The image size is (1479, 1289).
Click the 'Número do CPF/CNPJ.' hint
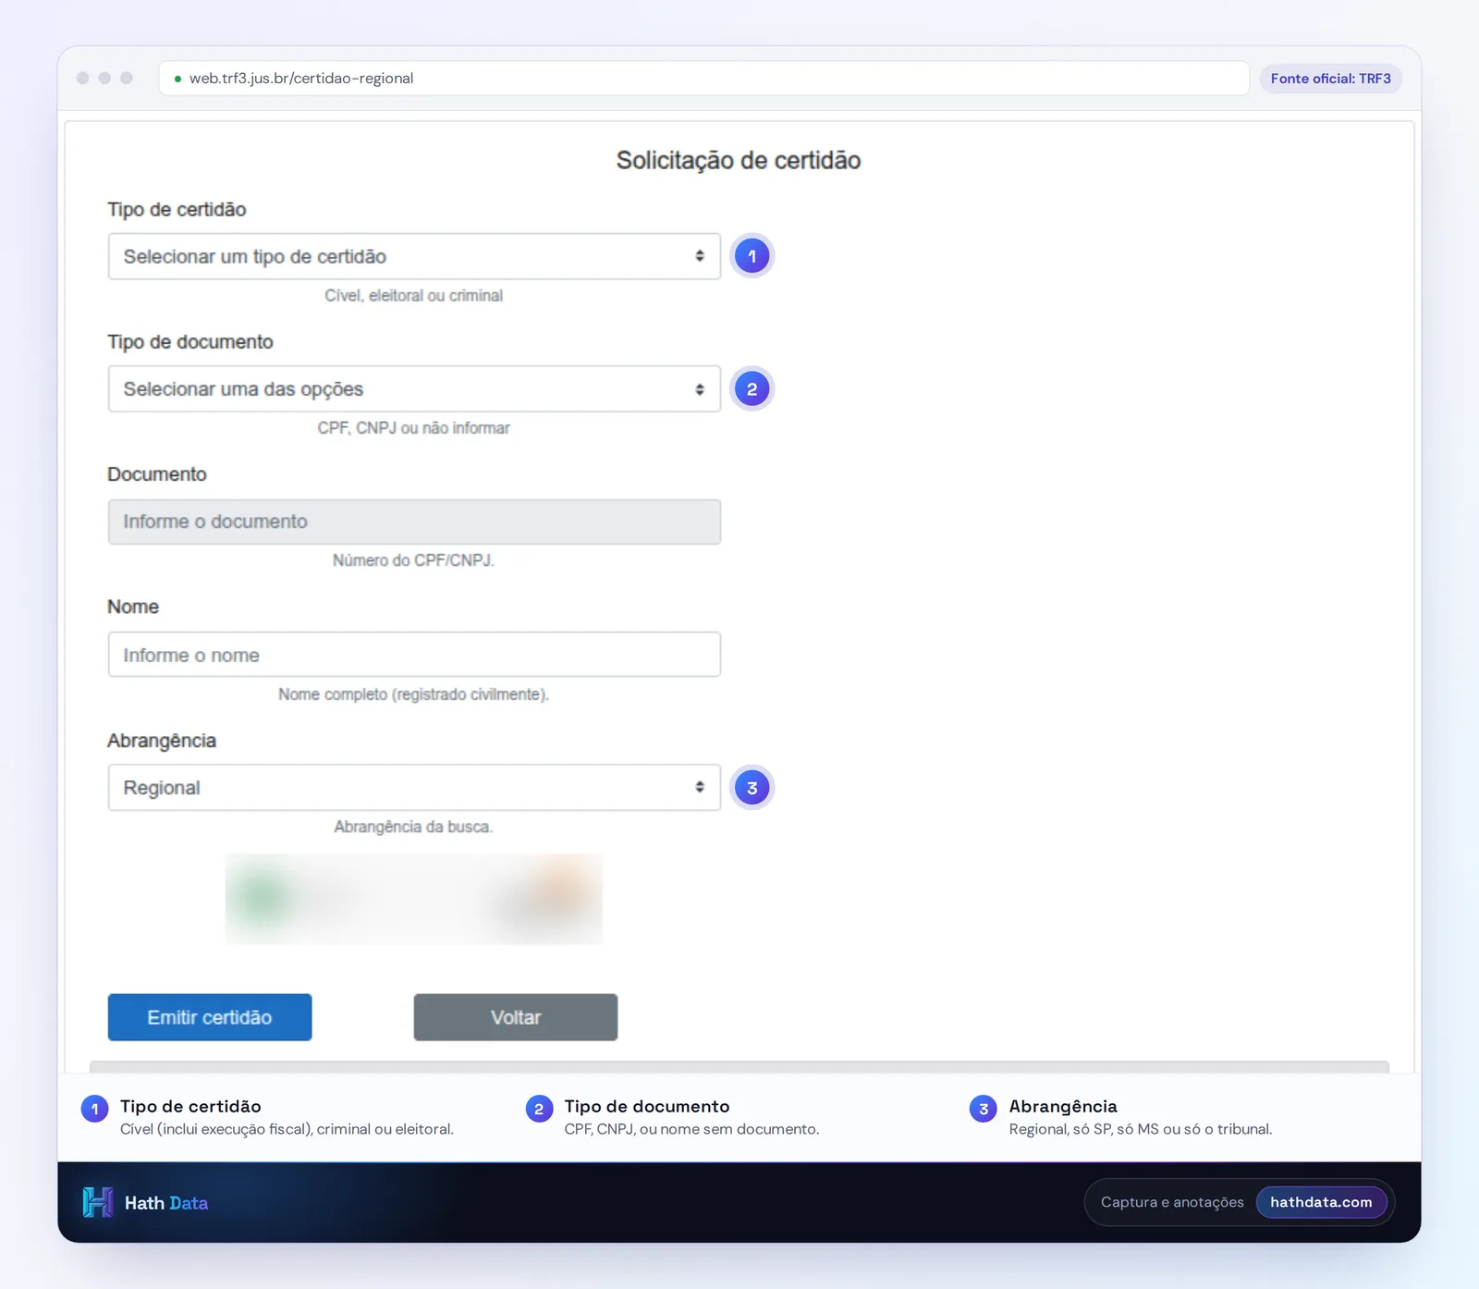point(414,560)
